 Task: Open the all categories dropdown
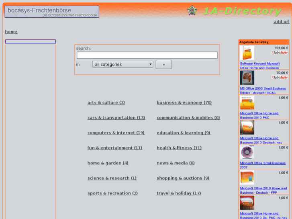coord(123,64)
